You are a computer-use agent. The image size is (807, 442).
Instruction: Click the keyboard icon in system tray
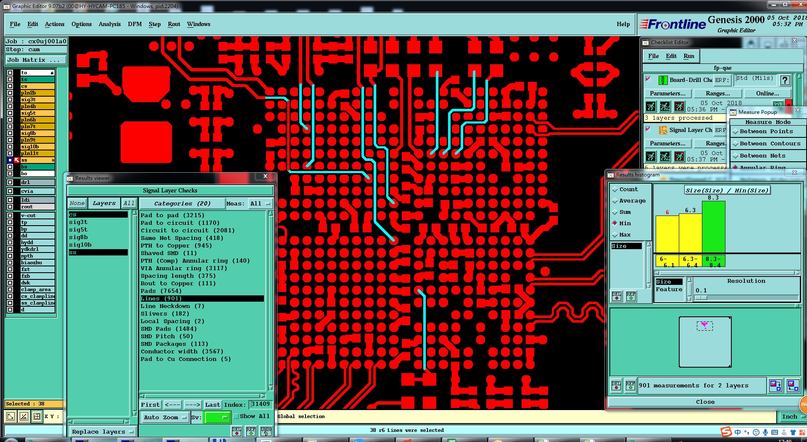click(775, 432)
